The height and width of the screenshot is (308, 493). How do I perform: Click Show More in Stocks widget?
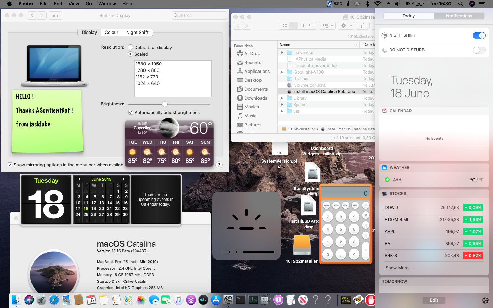(x=399, y=268)
